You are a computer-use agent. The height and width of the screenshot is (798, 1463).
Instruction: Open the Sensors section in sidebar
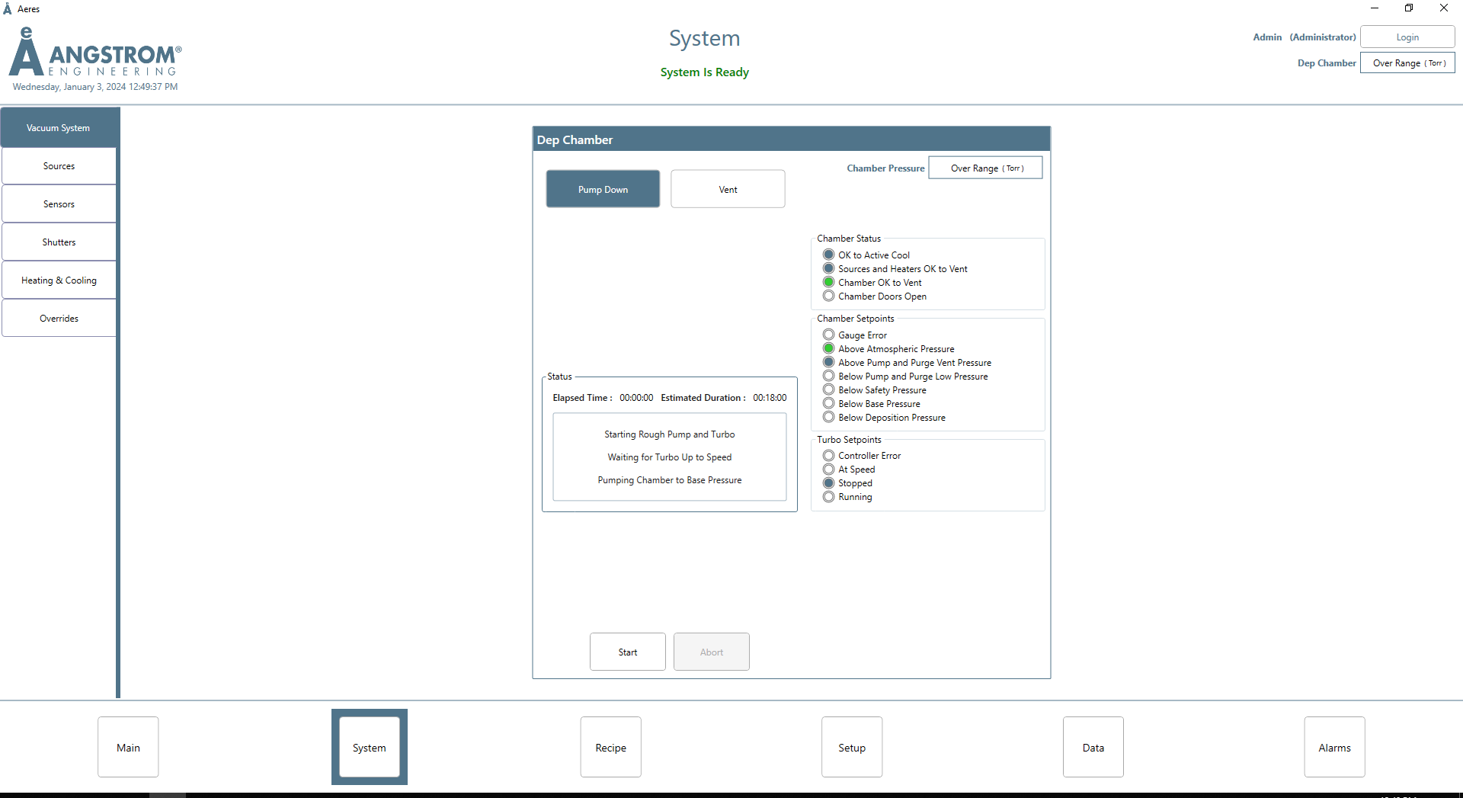point(59,204)
